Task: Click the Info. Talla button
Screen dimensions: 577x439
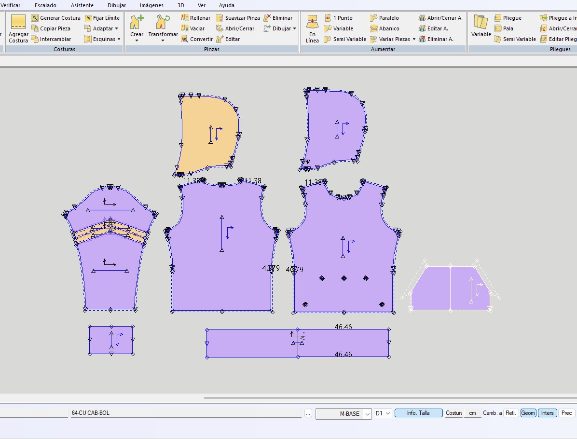Action: 418,413
